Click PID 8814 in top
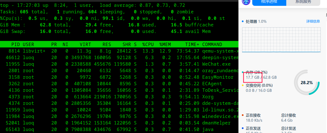Image resolution: width=327 pixels, height=133 pixels. [x=14, y=51]
